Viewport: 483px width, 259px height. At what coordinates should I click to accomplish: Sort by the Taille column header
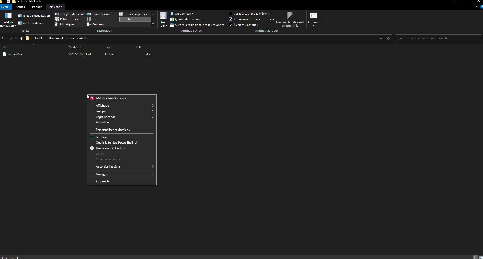[x=144, y=47]
